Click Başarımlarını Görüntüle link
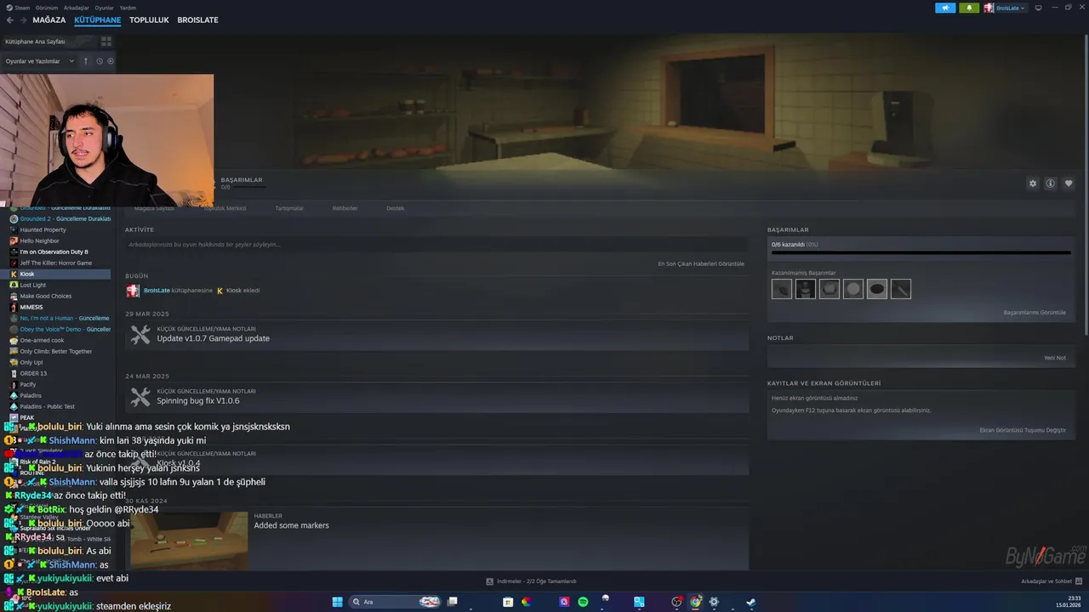This screenshot has width=1089, height=612. 1035,312
